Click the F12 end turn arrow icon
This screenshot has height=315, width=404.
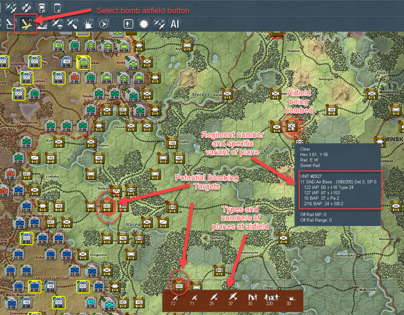coord(104,24)
